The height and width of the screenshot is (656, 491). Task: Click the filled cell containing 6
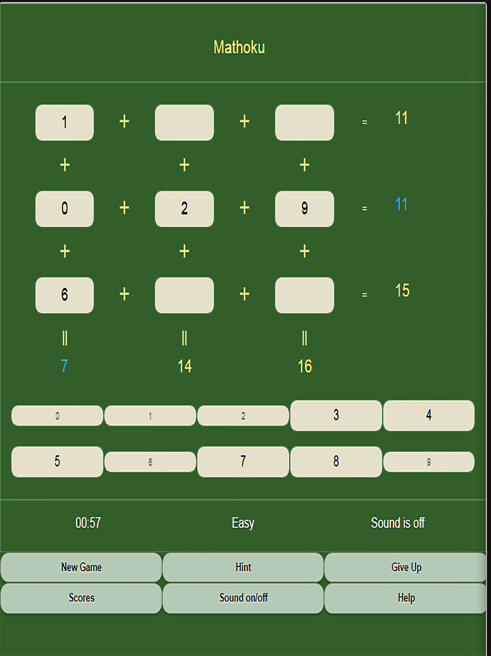pyautogui.click(x=65, y=295)
